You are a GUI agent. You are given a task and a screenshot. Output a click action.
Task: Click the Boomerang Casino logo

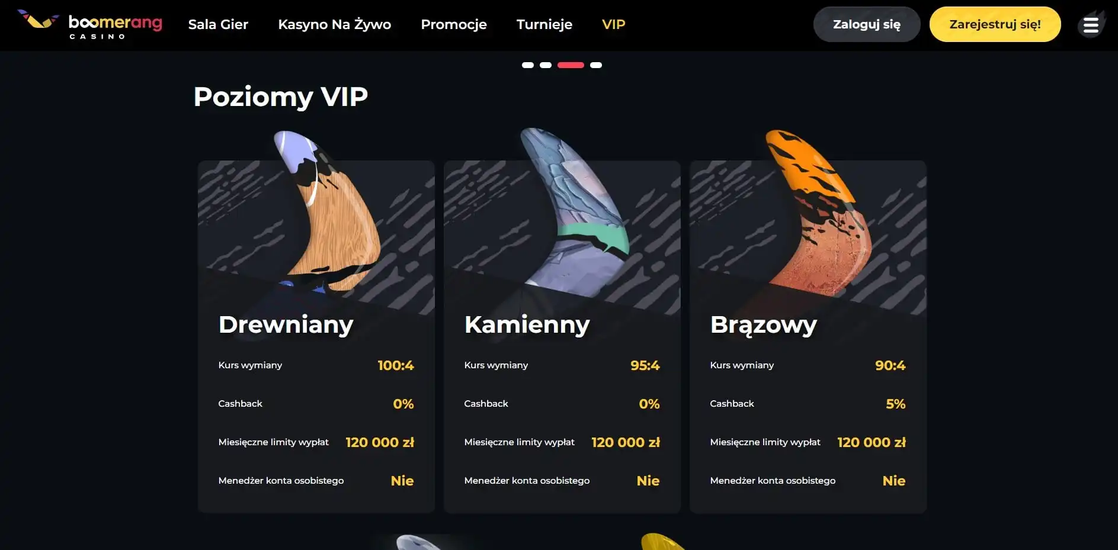pyautogui.click(x=90, y=25)
